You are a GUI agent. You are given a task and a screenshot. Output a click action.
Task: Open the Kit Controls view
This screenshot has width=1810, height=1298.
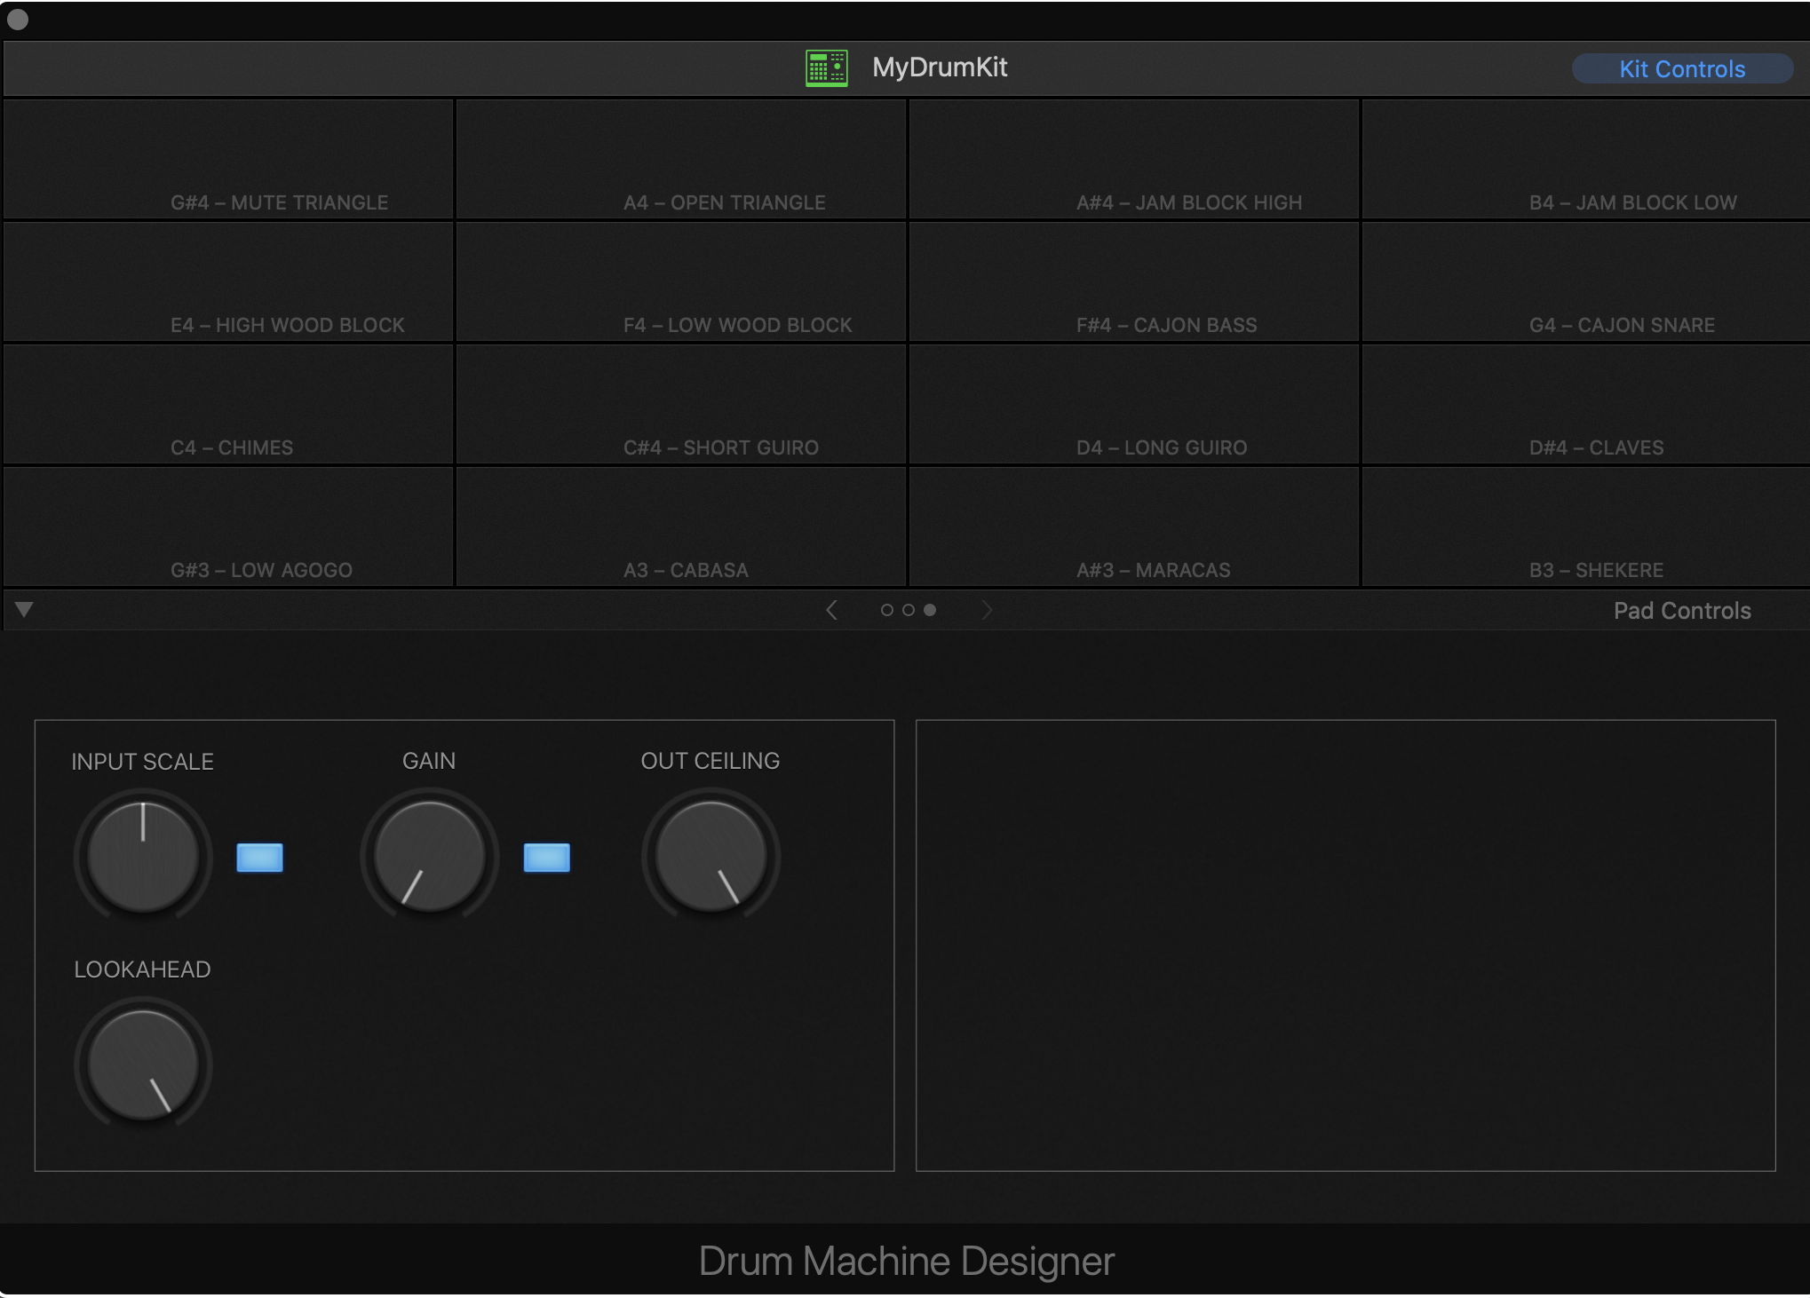(1681, 69)
